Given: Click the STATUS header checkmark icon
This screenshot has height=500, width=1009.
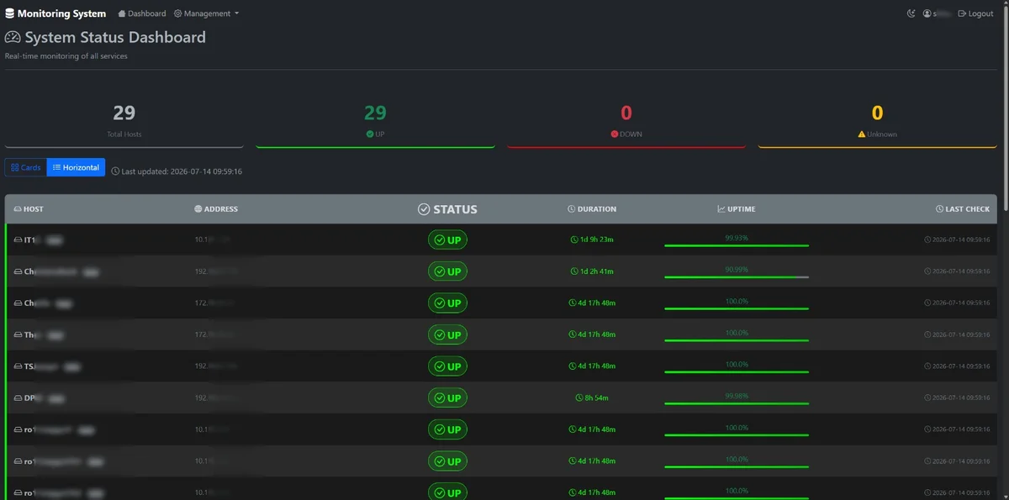Looking at the screenshot, I should [424, 209].
